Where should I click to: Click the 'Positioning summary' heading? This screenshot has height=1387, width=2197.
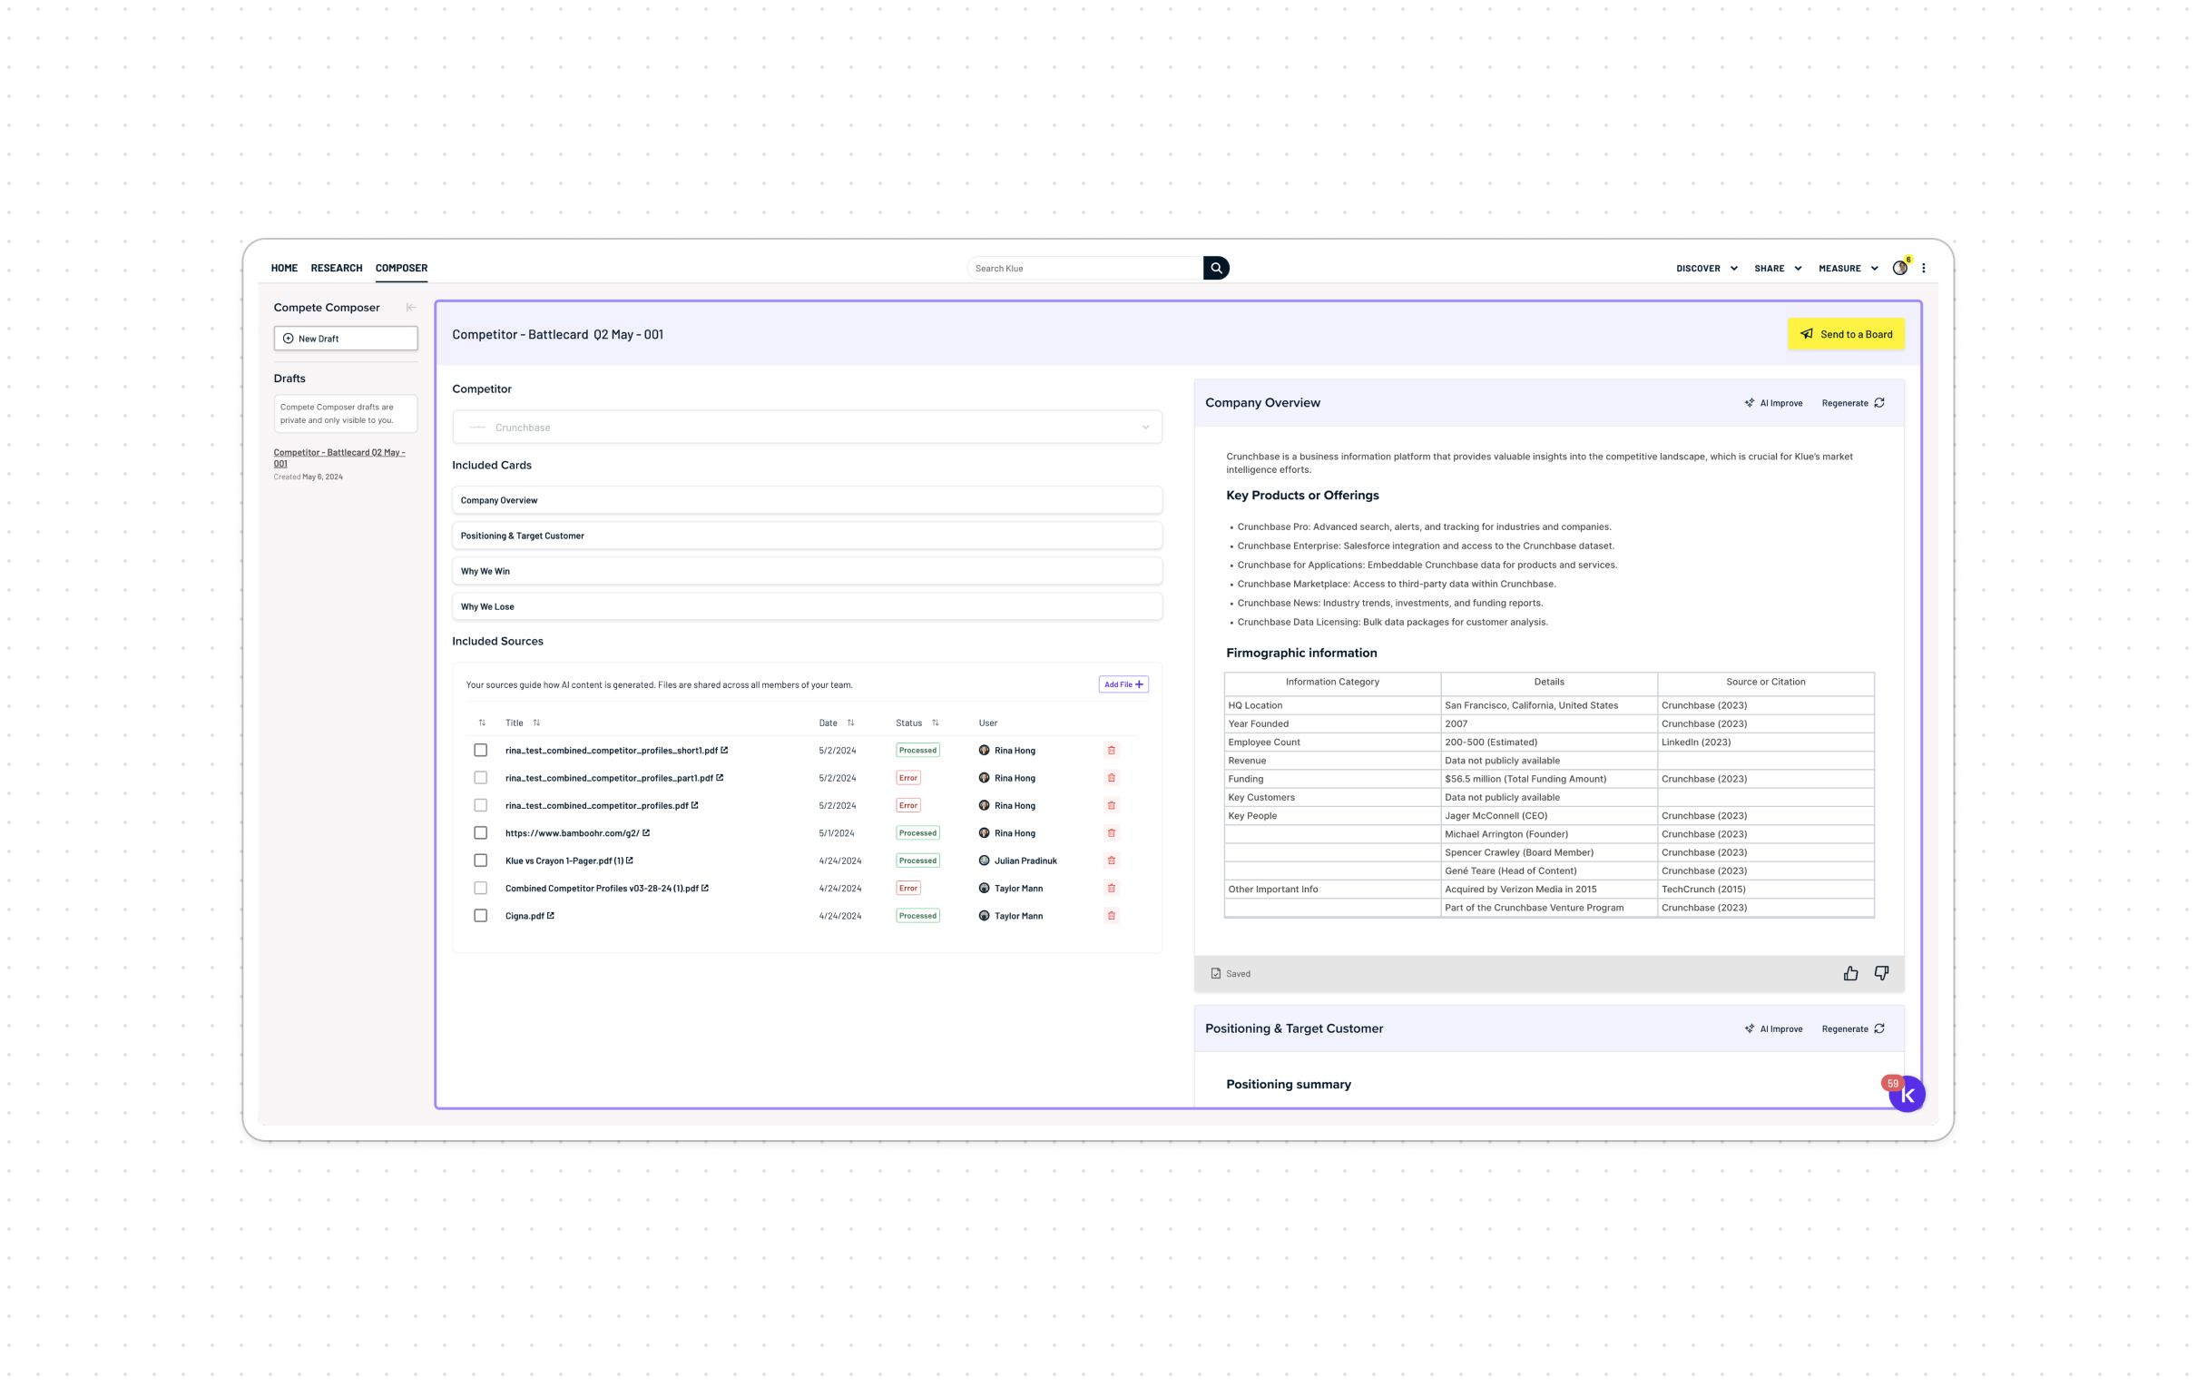(1289, 1084)
